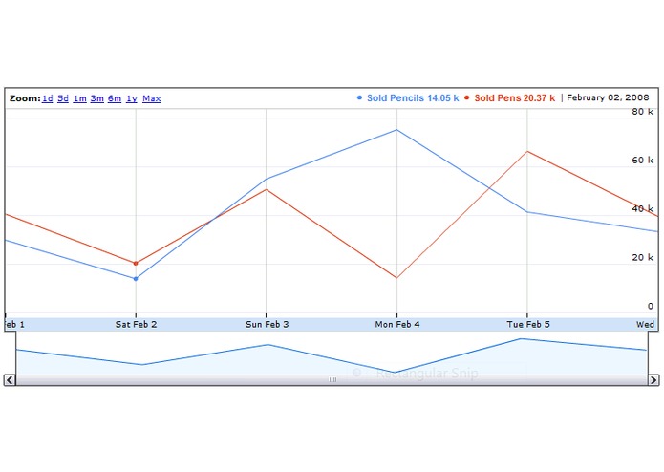664x472 pixels.
Task: Set chart zoom to 5d
Action: point(63,98)
